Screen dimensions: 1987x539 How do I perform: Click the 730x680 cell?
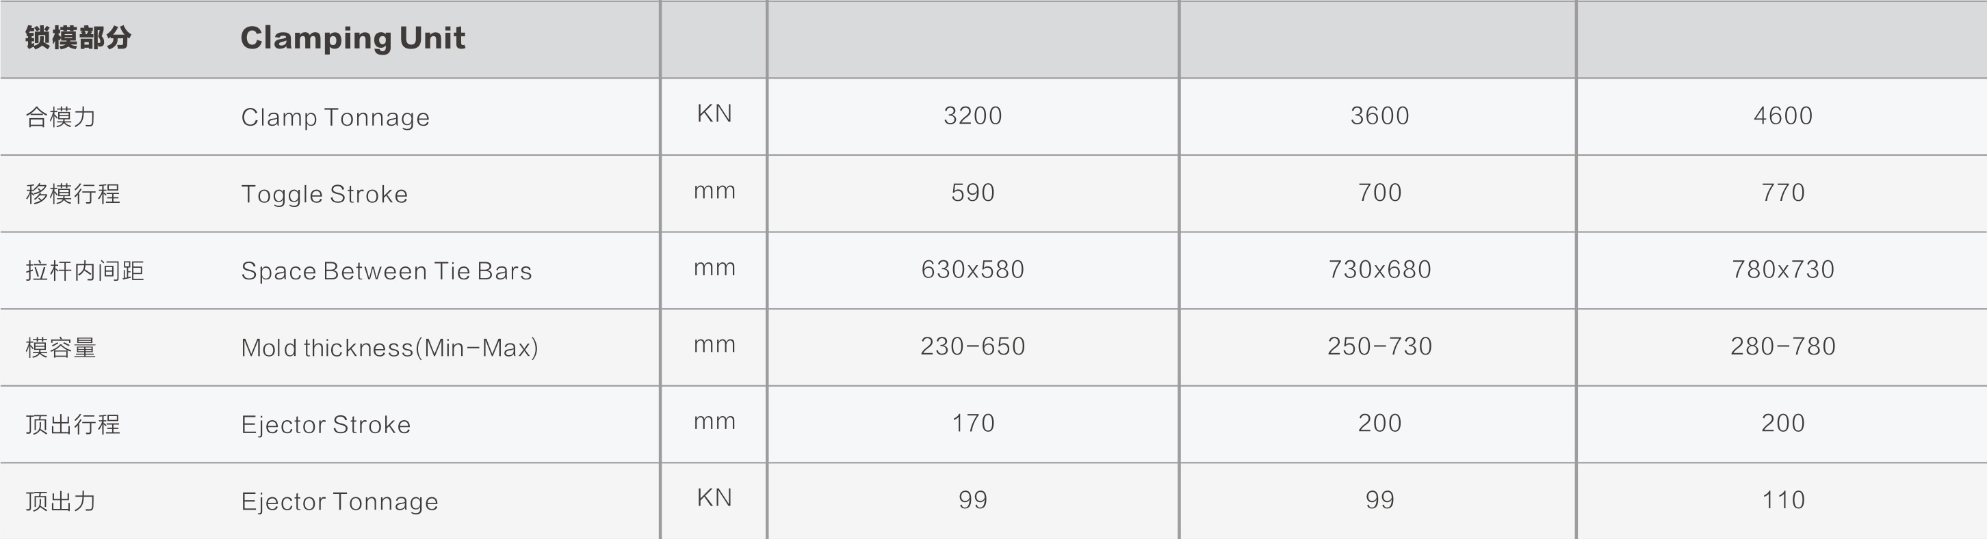pos(1379,269)
